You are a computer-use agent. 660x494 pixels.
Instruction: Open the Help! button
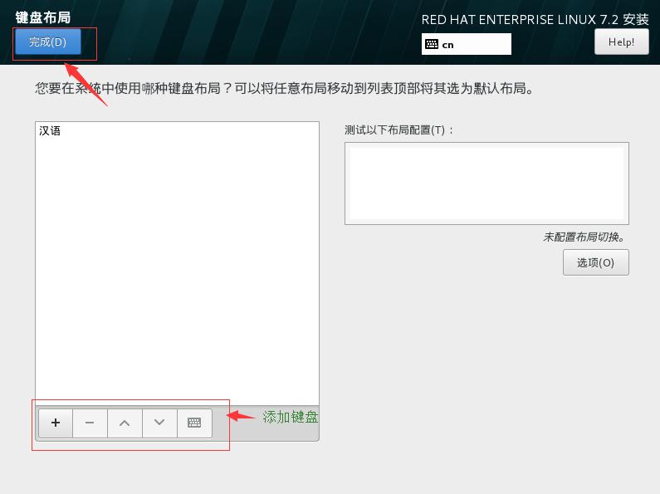coord(621,42)
